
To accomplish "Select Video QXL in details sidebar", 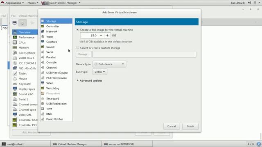I will (x=25, y=115).
